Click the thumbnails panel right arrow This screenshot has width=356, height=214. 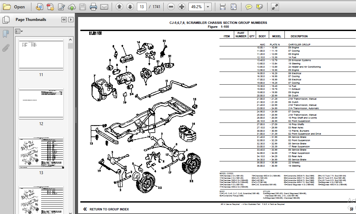pos(71,20)
